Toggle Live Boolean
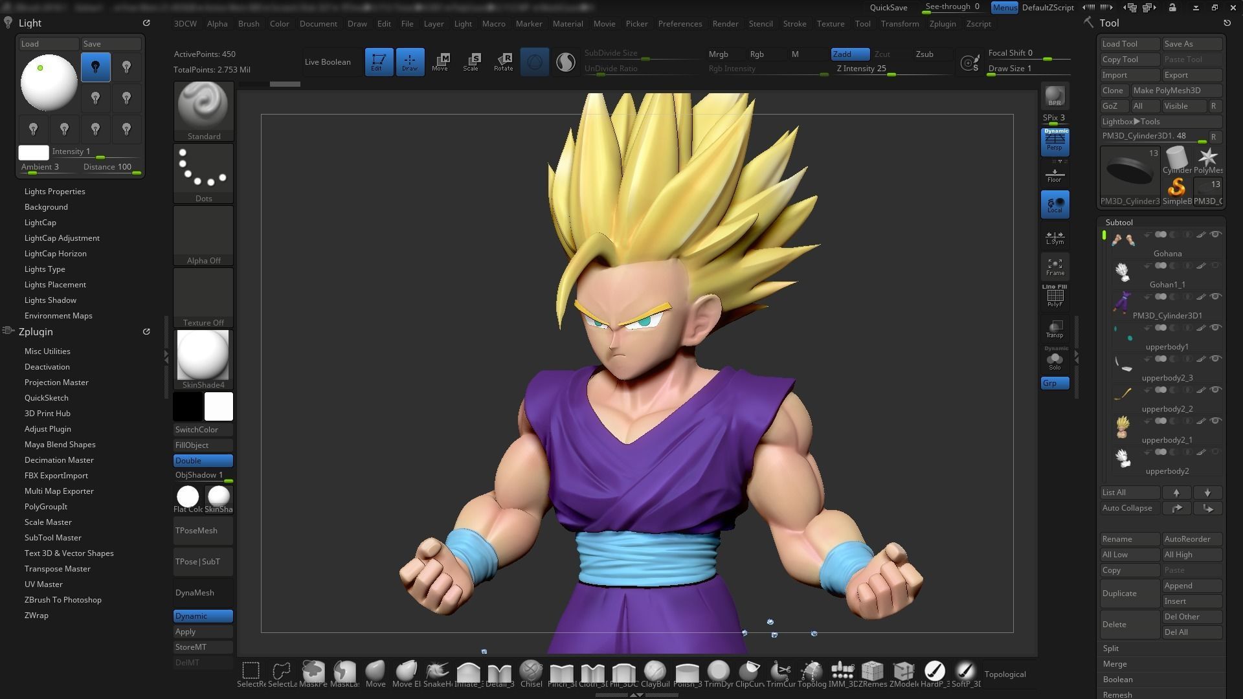Screen dimensions: 1243x699 tap(328, 62)
